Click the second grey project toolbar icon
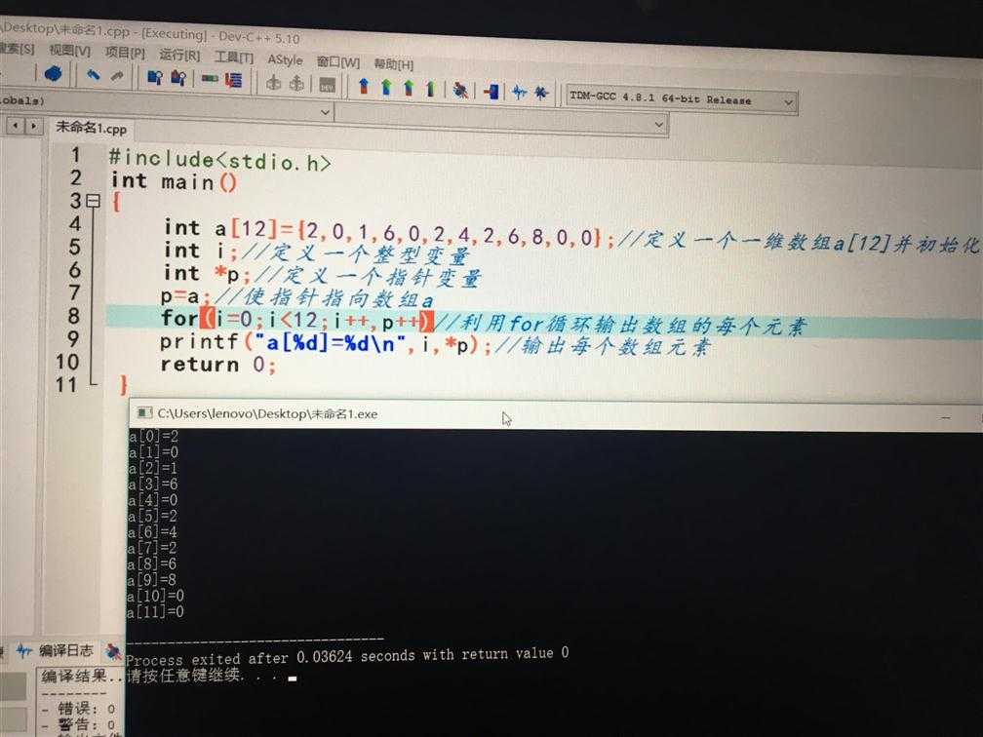Viewport: 983px width, 737px height. pos(297,83)
